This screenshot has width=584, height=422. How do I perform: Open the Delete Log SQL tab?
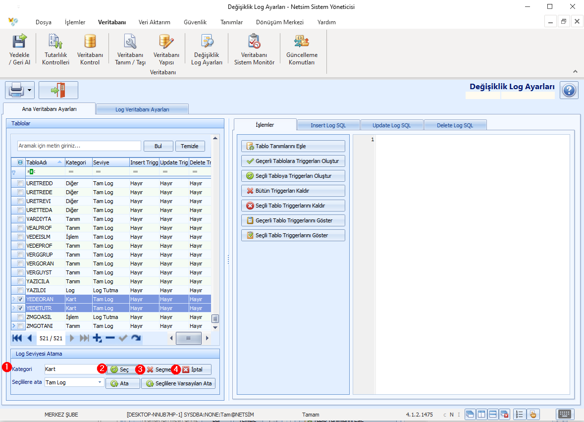(455, 125)
